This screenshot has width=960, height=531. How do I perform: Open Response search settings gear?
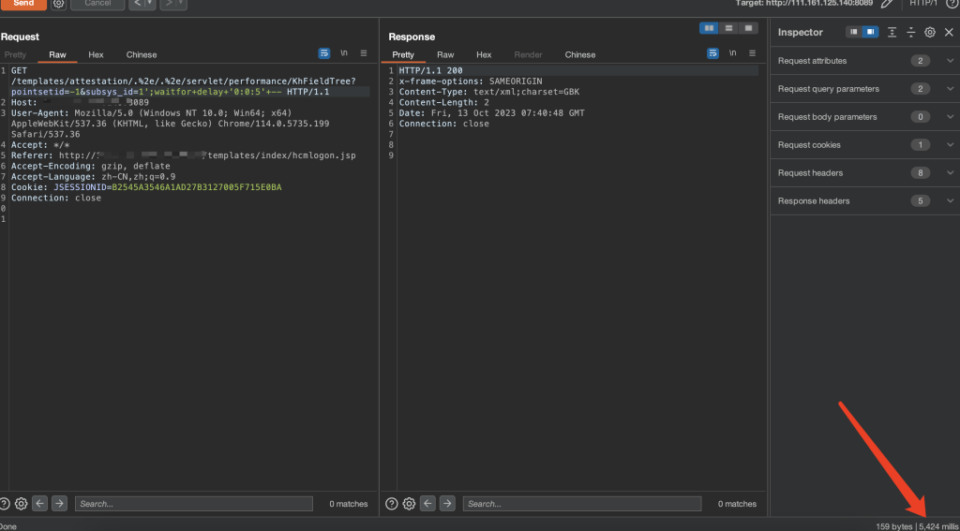[409, 504]
